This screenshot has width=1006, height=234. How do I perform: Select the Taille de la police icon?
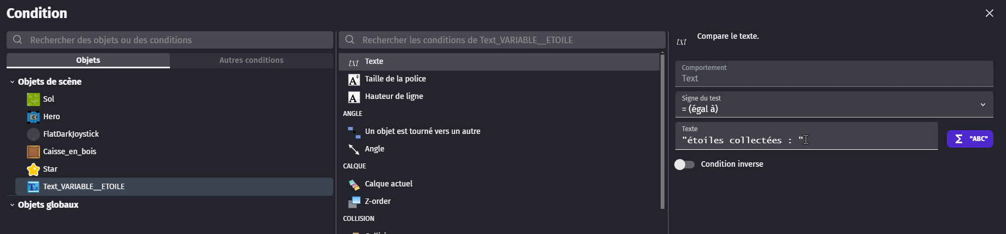[x=354, y=79]
